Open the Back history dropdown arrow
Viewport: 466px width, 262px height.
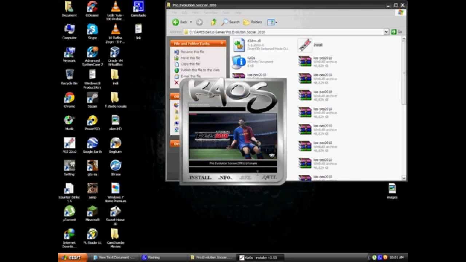tap(191, 22)
